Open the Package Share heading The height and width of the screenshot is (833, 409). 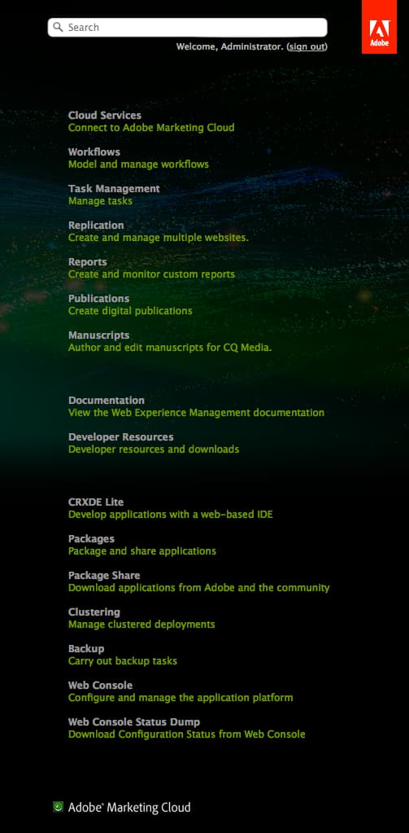click(104, 576)
